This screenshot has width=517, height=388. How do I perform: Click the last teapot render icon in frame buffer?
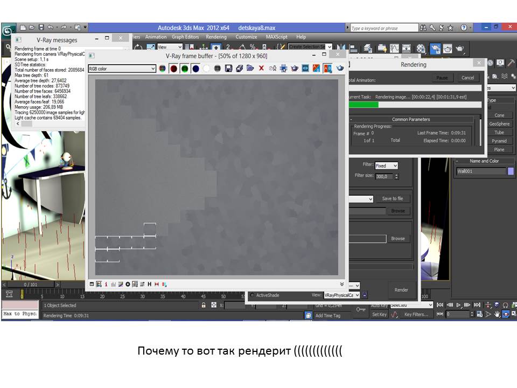[x=340, y=68]
